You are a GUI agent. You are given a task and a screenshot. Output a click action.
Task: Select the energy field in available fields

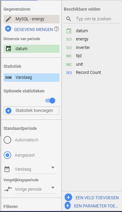coord(82,39)
